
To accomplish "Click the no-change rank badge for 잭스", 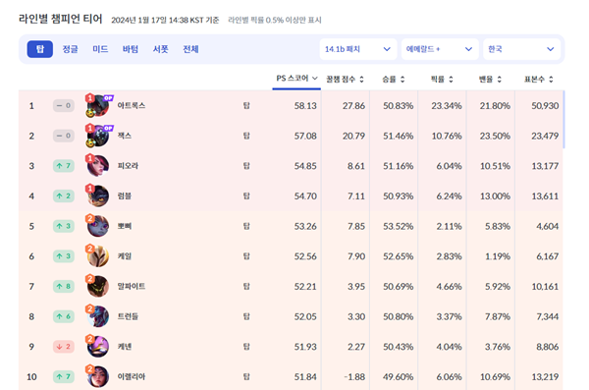I will 64,136.
